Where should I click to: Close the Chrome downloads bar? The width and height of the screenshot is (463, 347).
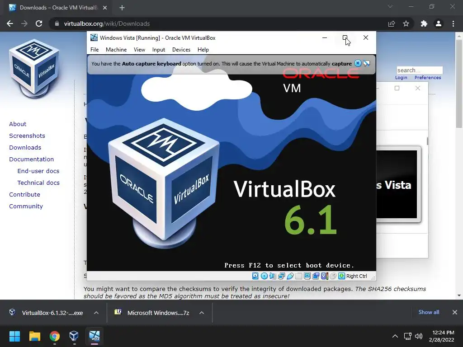(x=455, y=312)
